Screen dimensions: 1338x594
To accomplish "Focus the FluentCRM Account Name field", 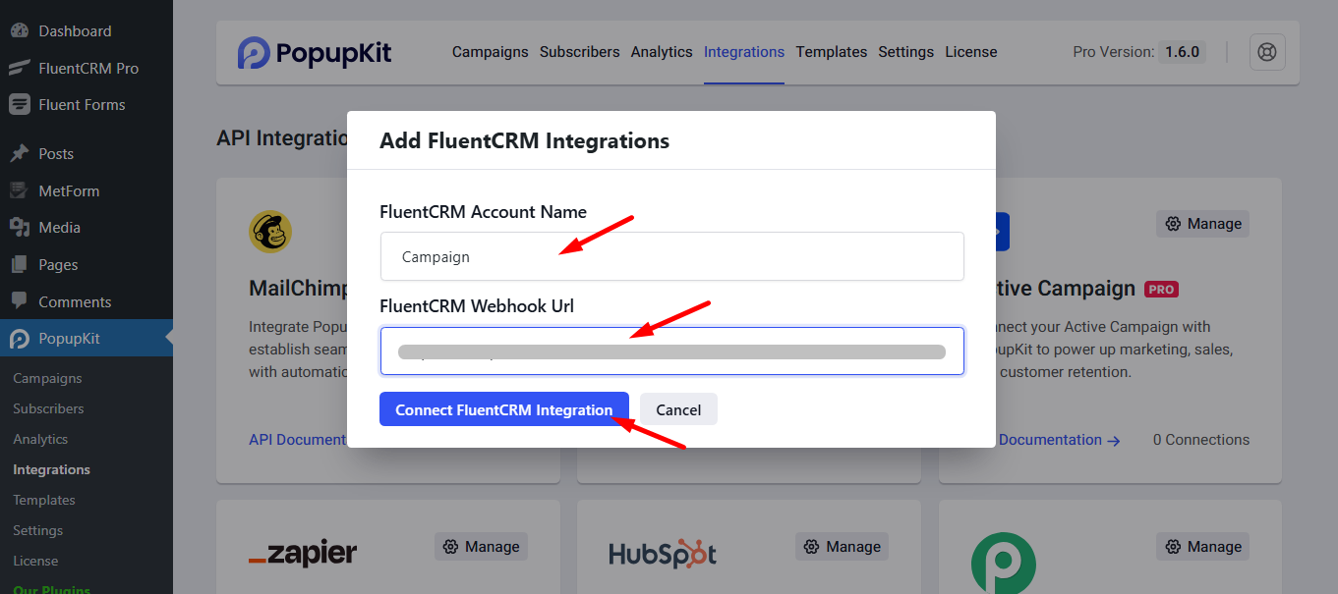I will tap(671, 257).
